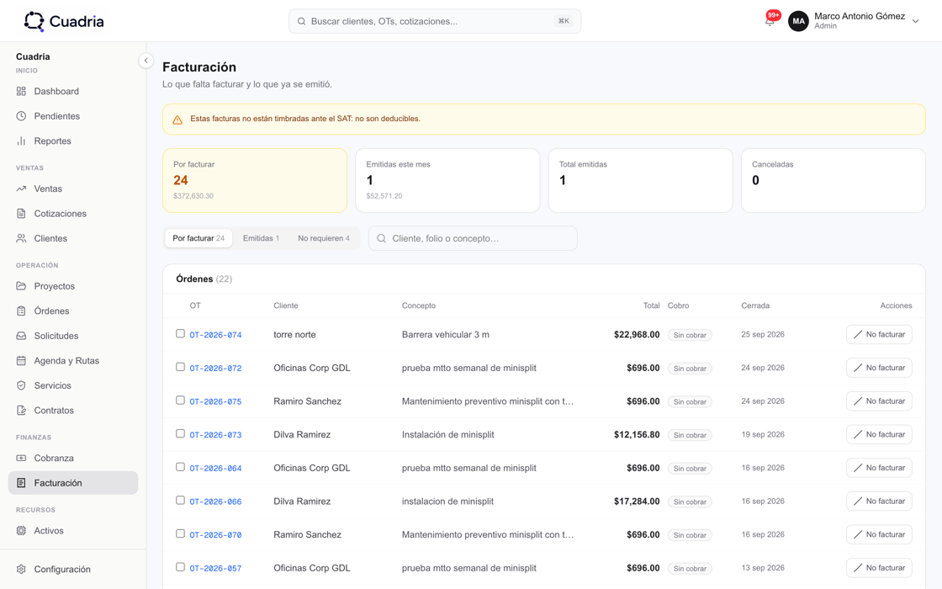This screenshot has width=942, height=589.
Task: Click the Solicitudes inbox icon
Action: point(21,336)
